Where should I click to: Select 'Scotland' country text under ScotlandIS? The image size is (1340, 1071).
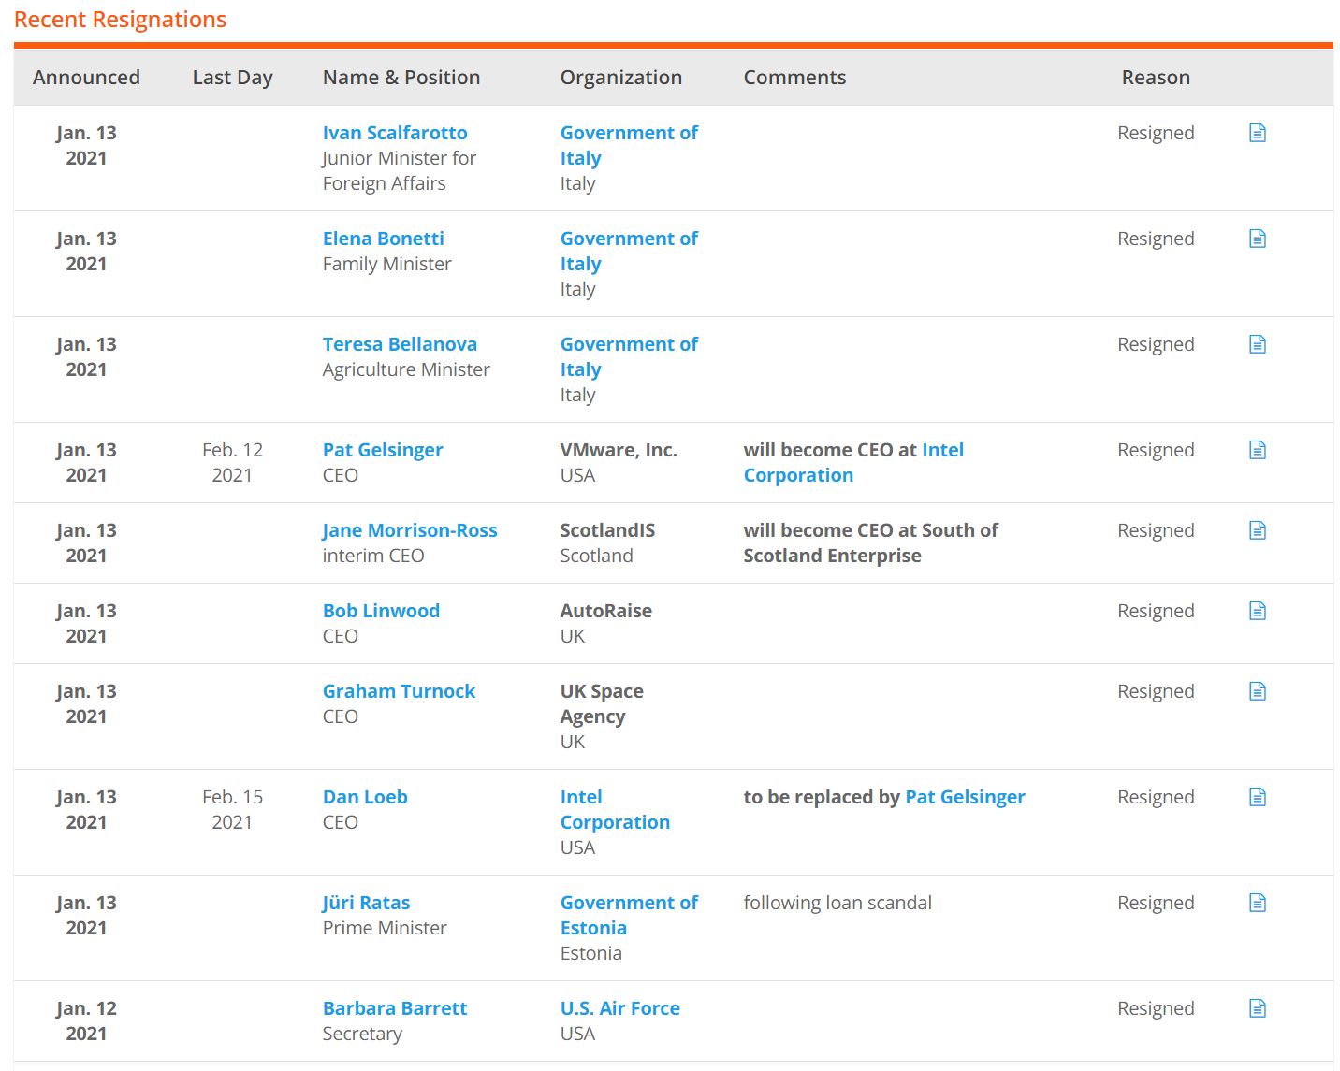(x=596, y=556)
